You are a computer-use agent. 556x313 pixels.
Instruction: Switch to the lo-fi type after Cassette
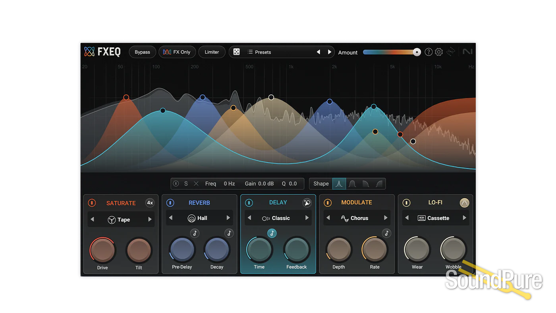pos(464,218)
